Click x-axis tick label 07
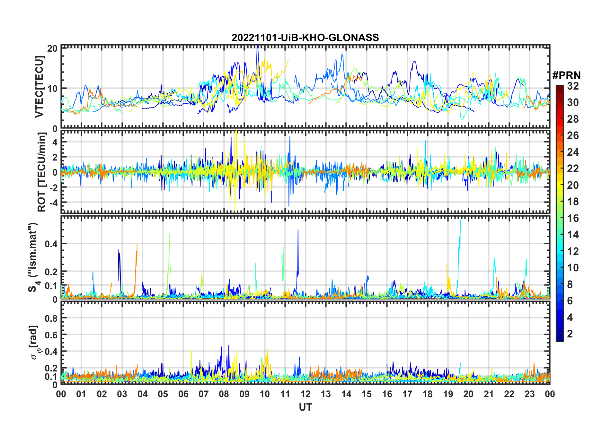This screenshot has height=427, width=611. 204,394
